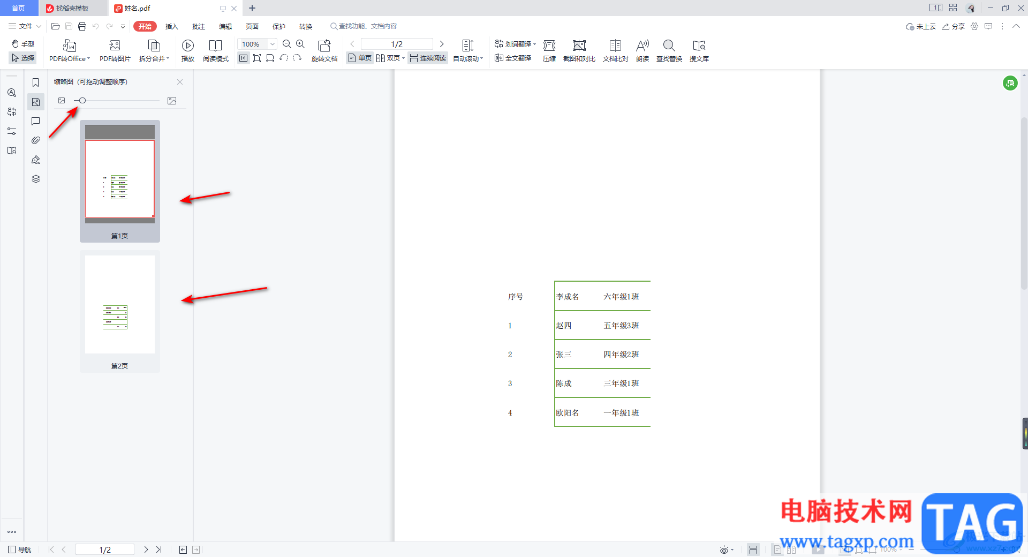This screenshot has height=557, width=1028.
Task: Switch to the 保护 ribbon tab
Action: click(x=278, y=26)
